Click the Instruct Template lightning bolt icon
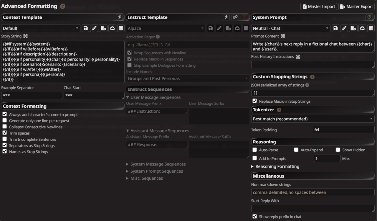Image resolution: width=377 pixels, height=221 pixels. [x=226, y=17]
